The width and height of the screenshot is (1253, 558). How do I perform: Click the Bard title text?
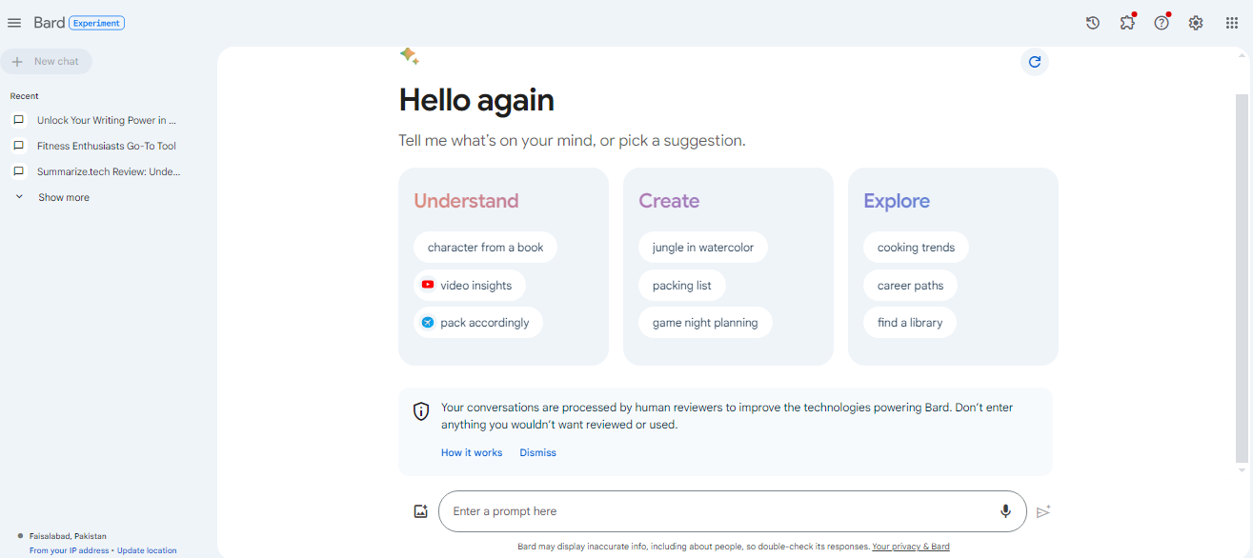tap(50, 23)
